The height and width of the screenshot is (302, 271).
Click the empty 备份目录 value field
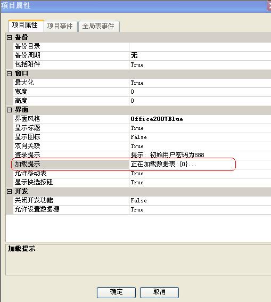(200, 46)
